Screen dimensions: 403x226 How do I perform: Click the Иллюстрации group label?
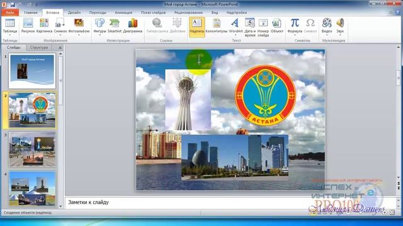click(x=118, y=40)
